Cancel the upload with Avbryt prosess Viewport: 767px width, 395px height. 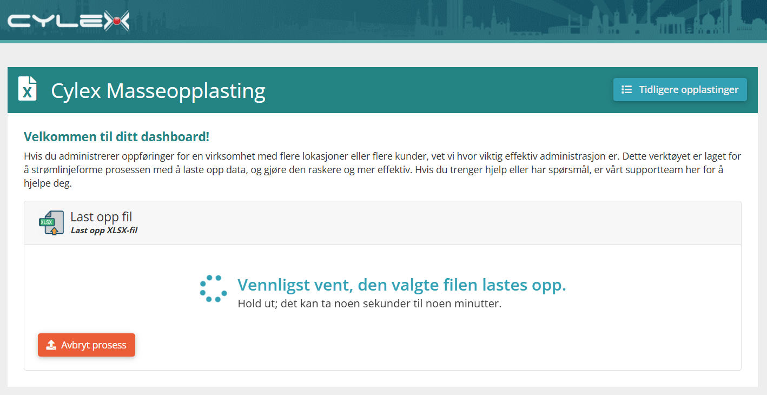[x=87, y=345]
